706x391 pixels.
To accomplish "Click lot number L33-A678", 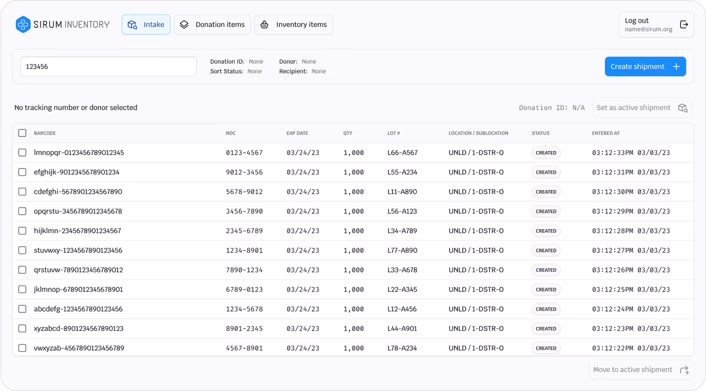I will tap(402, 270).
